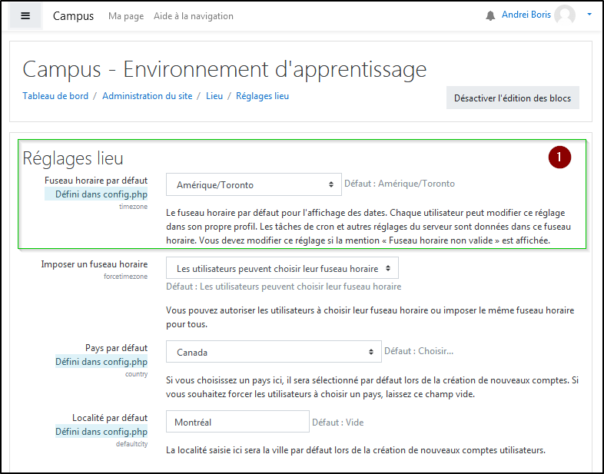
Task: Click the red number 1 marker
Action: [559, 157]
